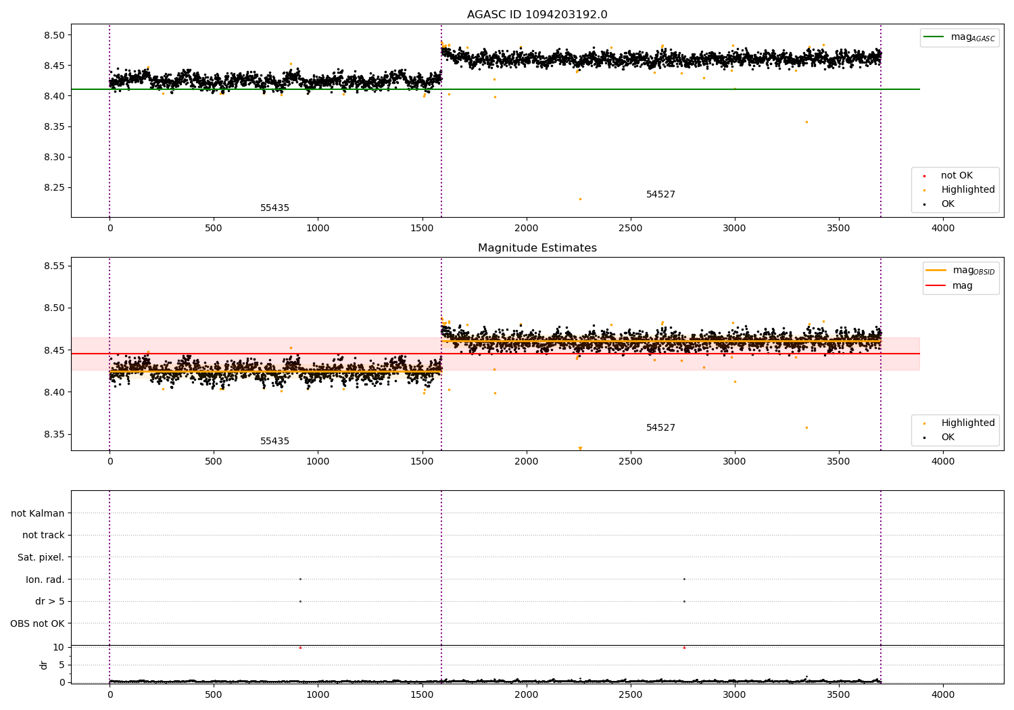Click the 8.35 tick label in middle plot
This screenshot has width=1014, height=710.
[53, 435]
